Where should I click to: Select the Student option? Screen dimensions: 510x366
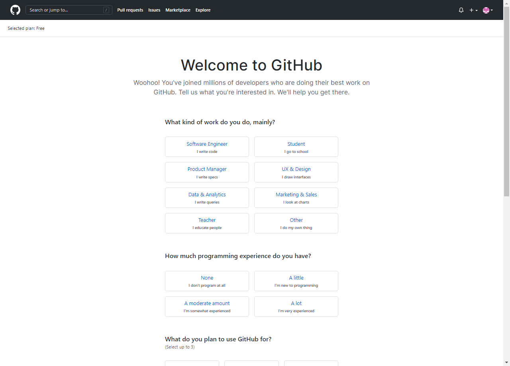point(296,147)
